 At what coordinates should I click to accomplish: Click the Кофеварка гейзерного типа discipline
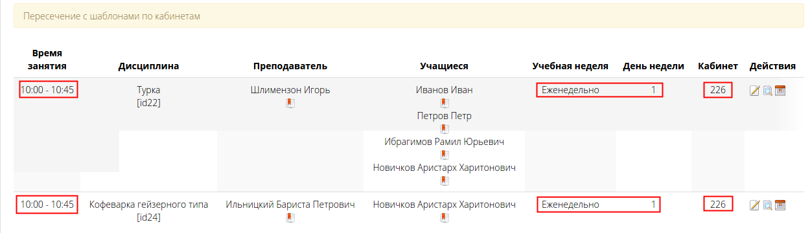(x=149, y=205)
